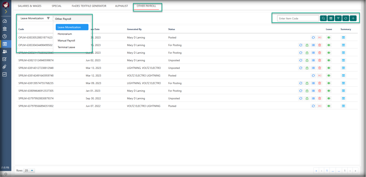Open the Leave Monetization payroll type dropdown
366x177 pixels.
[35, 18]
